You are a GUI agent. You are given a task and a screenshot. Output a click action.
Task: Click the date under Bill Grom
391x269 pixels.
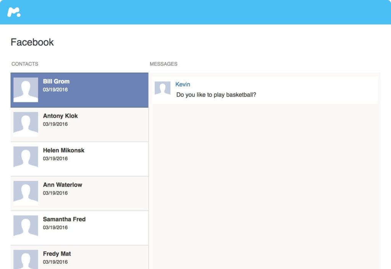click(55, 90)
